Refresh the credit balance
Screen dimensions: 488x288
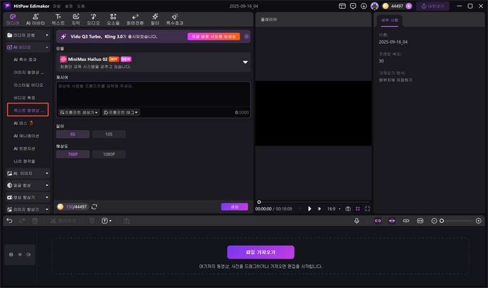pyautogui.click(x=95, y=206)
